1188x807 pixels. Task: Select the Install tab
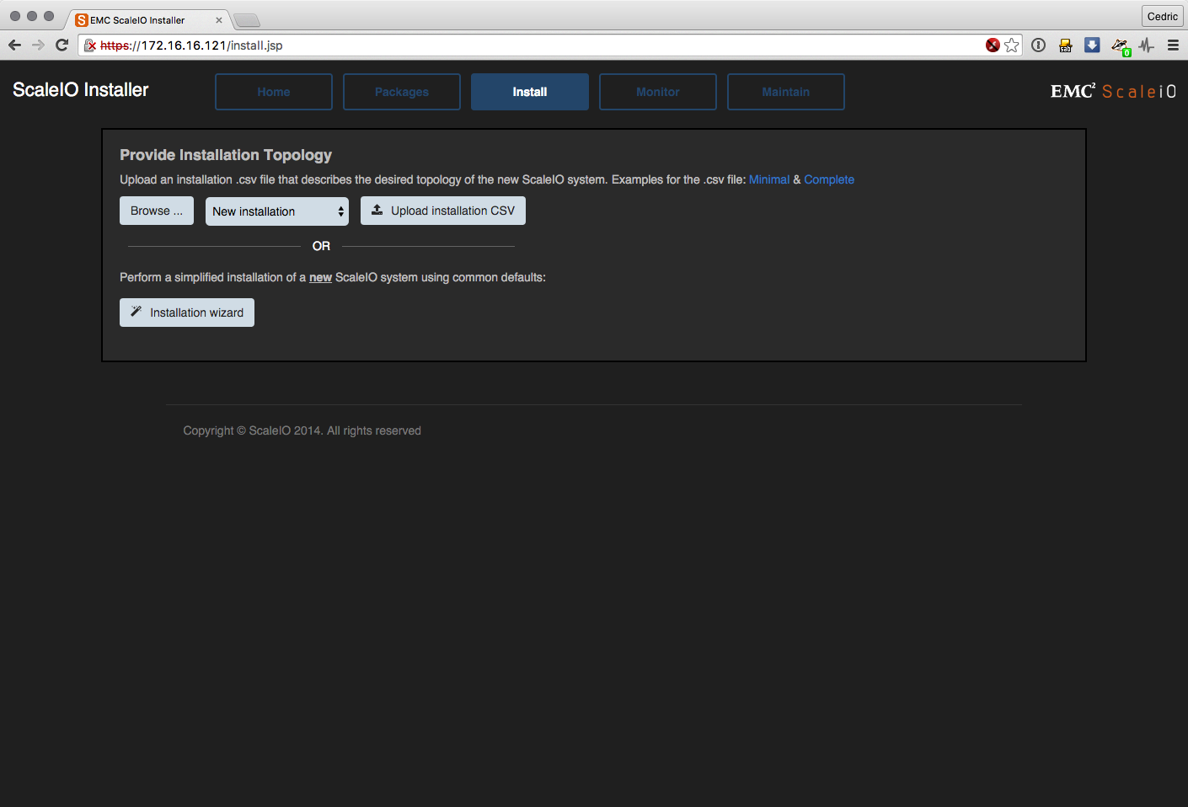pos(530,92)
